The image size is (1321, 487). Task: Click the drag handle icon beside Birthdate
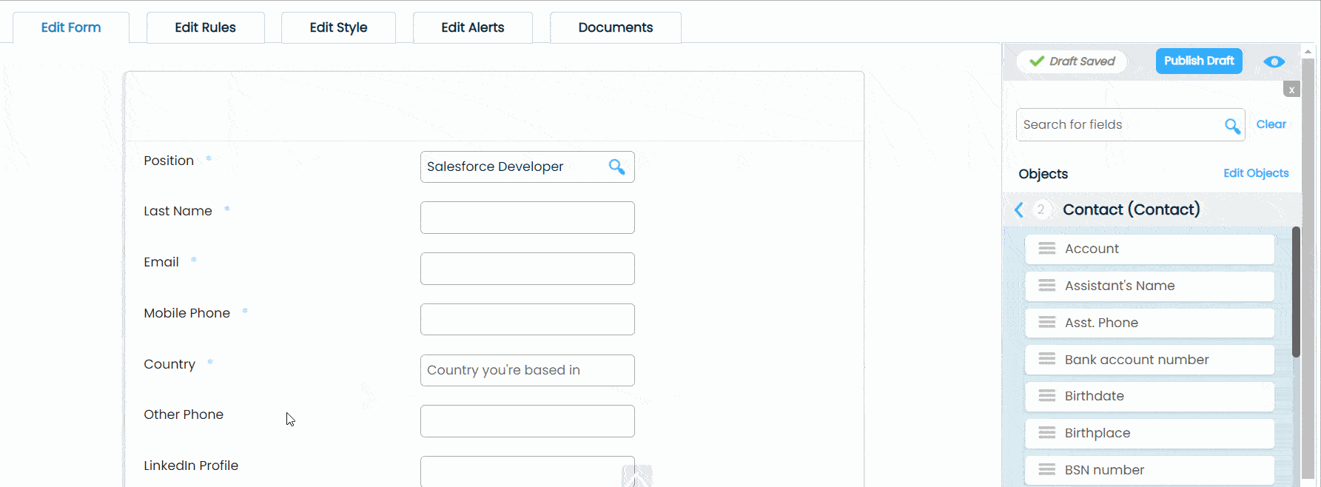tap(1046, 396)
